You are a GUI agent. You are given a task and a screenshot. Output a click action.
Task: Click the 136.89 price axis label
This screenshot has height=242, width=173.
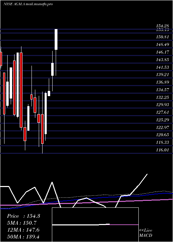tap(162, 82)
